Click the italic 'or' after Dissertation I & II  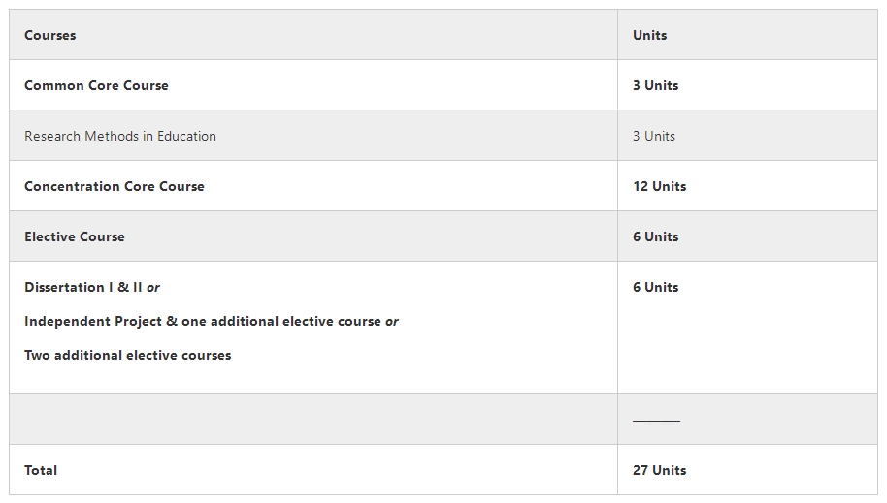pos(153,288)
